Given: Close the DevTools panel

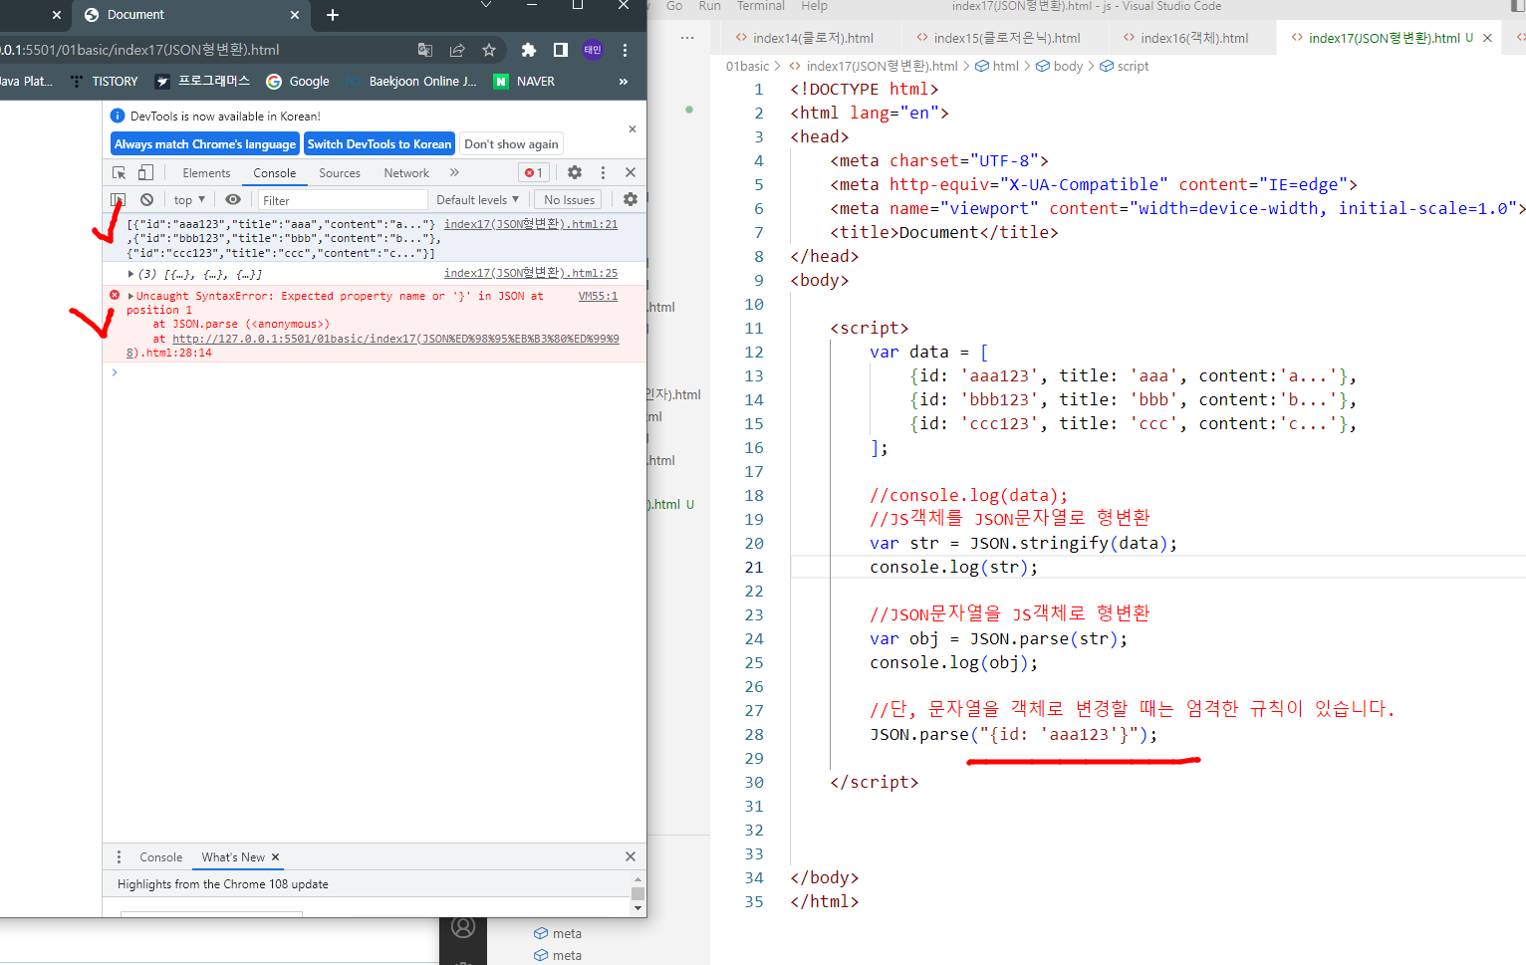Looking at the screenshot, I should [x=631, y=172].
